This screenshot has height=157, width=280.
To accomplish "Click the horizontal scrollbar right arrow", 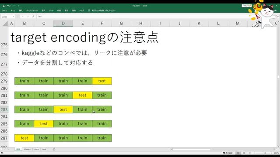I will tap(276, 150).
